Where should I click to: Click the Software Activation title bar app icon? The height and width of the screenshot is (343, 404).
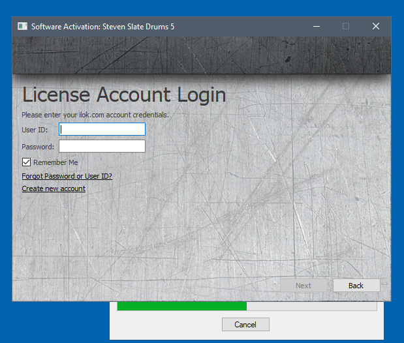tap(22, 26)
